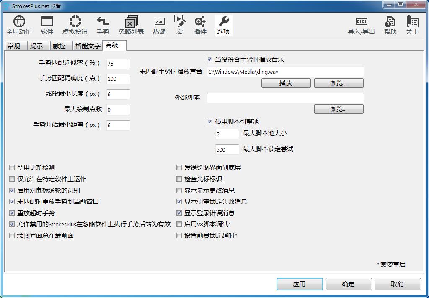Enable 禁用更新检测 checkbox
The width and height of the screenshot is (429, 298).
12,167
